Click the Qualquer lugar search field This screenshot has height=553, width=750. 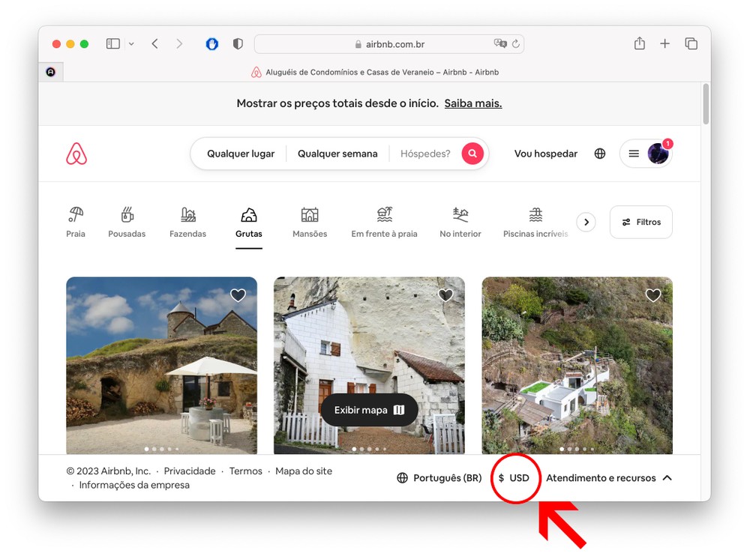[x=241, y=154]
